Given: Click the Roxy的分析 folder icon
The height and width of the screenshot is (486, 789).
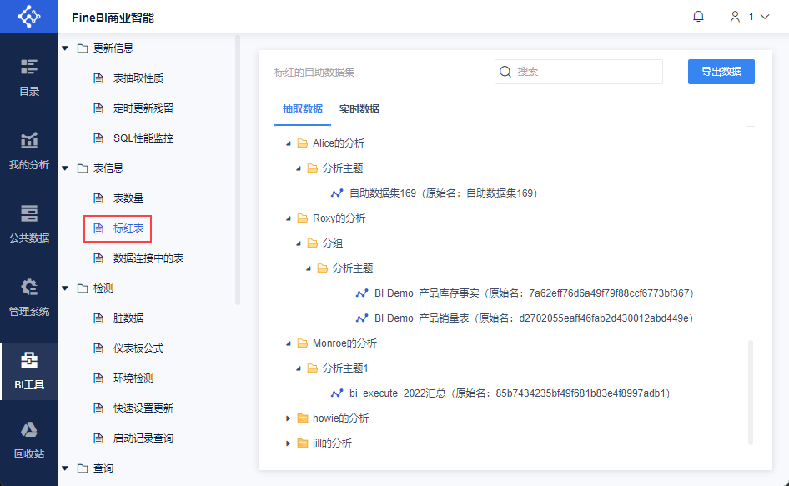Looking at the screenshot, I should (x=303, y=218).
